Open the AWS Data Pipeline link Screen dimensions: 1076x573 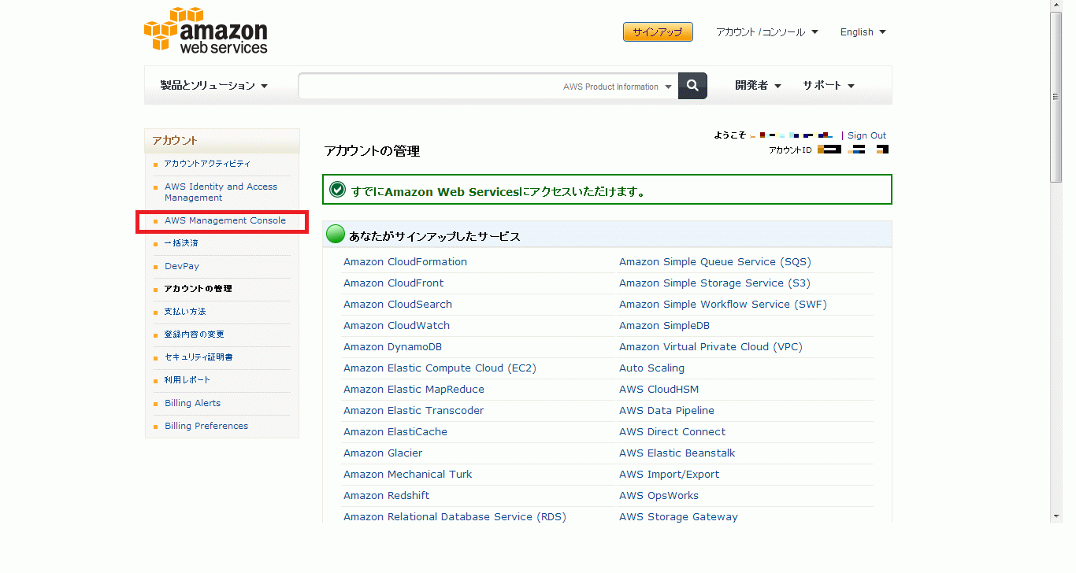(667, 411)
